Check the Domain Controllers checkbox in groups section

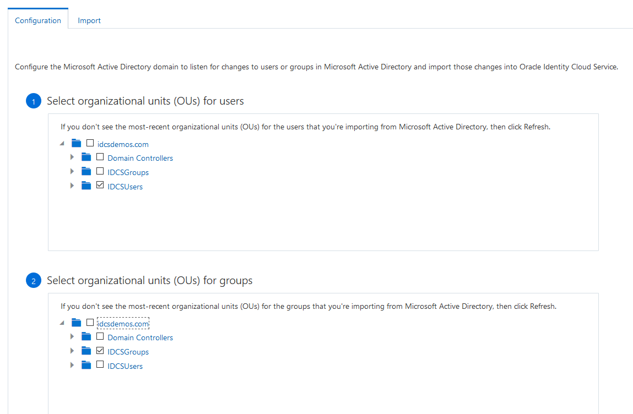pos(100,336)
